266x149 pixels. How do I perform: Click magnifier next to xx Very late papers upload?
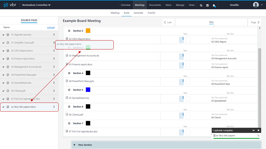tap(258, 136)
